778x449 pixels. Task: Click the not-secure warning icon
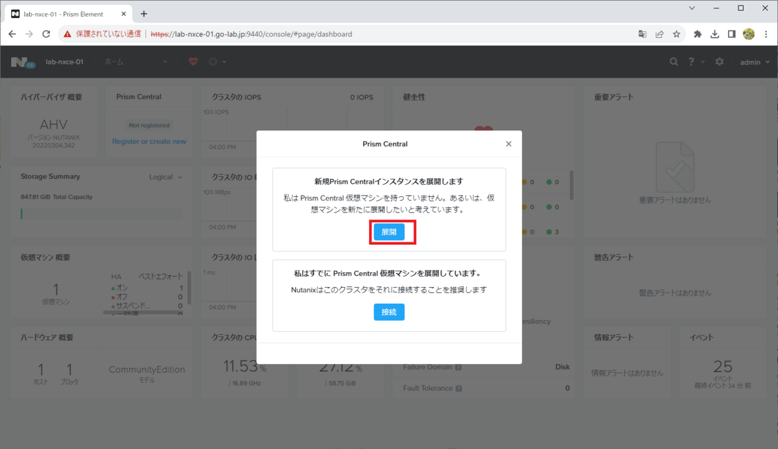tap(67, 34)
